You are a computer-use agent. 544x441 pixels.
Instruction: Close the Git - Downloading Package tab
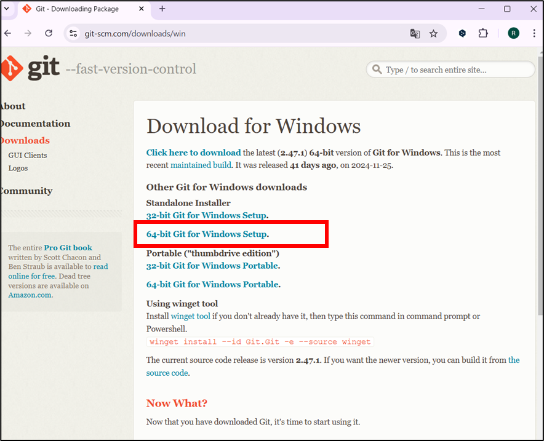(141, 9)
